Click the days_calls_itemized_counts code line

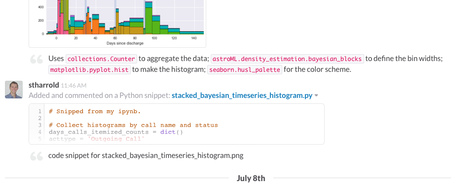click(x=116, y=132)
